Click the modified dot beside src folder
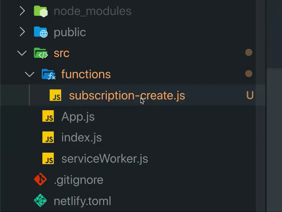This screenshot has width=282, height=212. (x=249, y=53)
